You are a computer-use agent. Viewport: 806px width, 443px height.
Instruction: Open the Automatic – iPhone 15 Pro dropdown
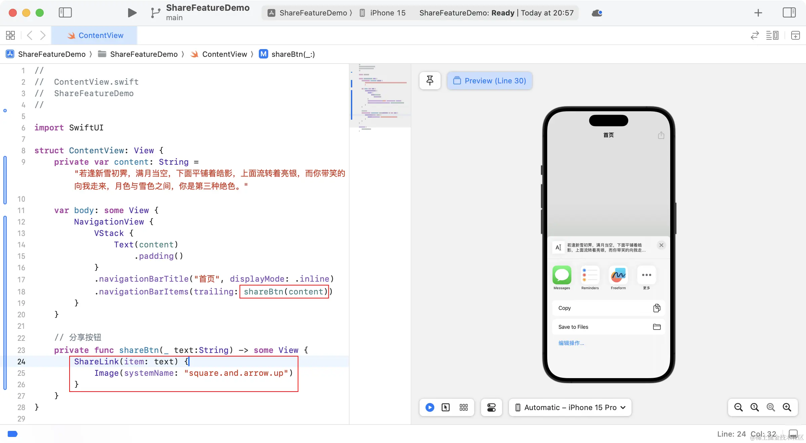click(570, 407)
